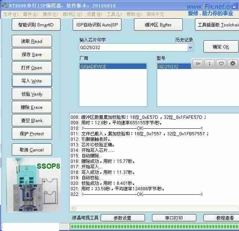
Task: Expand the chip marking history dropdown
Action: [x=190, y=48]
